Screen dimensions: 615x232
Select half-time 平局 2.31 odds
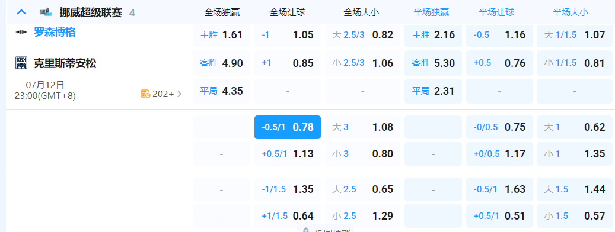pos(434,91)
